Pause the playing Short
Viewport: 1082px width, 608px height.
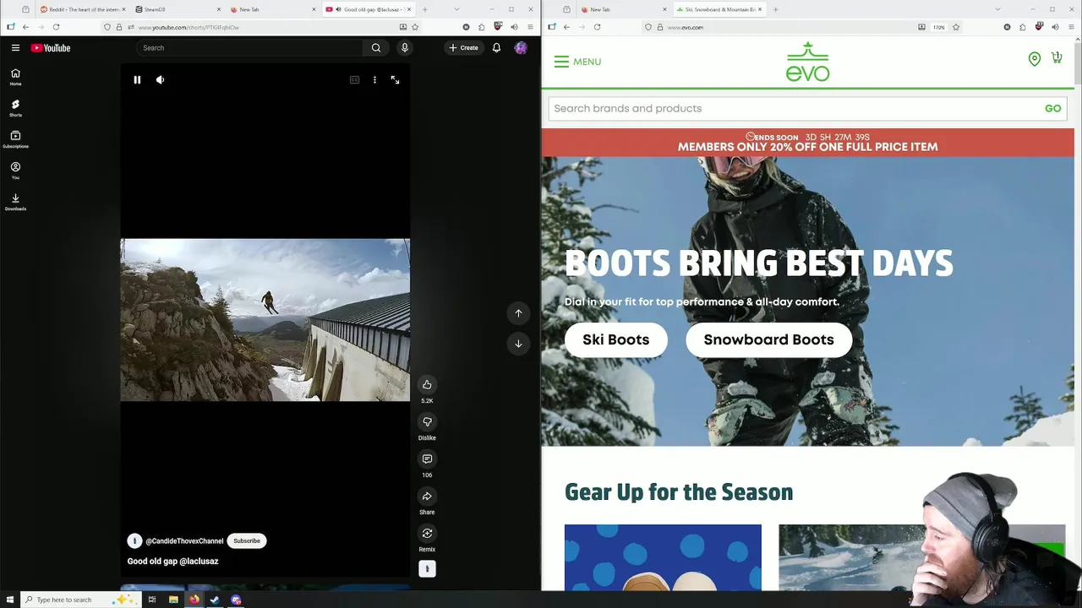[137, 79]
